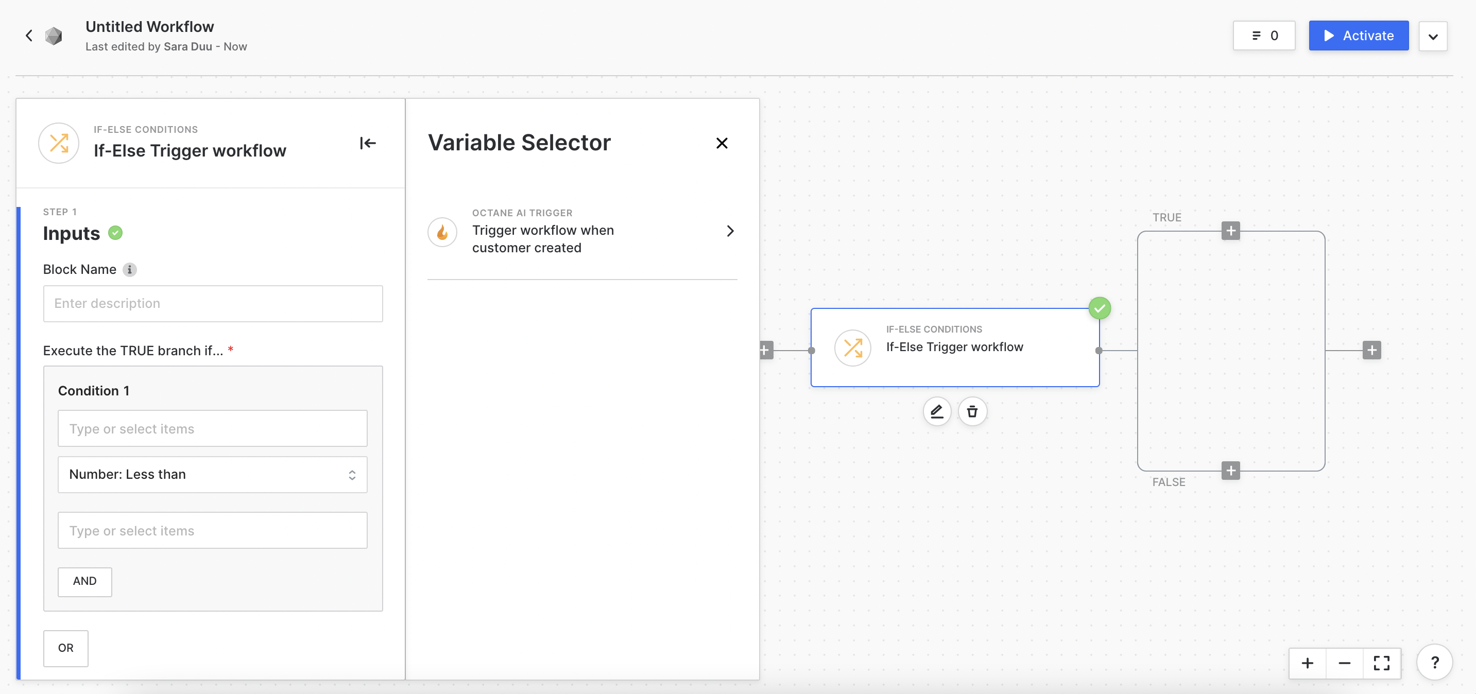This screenshot has height=694, width=1476.
Task: Fit workflow to screen with fullscreen icon
Action: click(x=1381, y=663)
